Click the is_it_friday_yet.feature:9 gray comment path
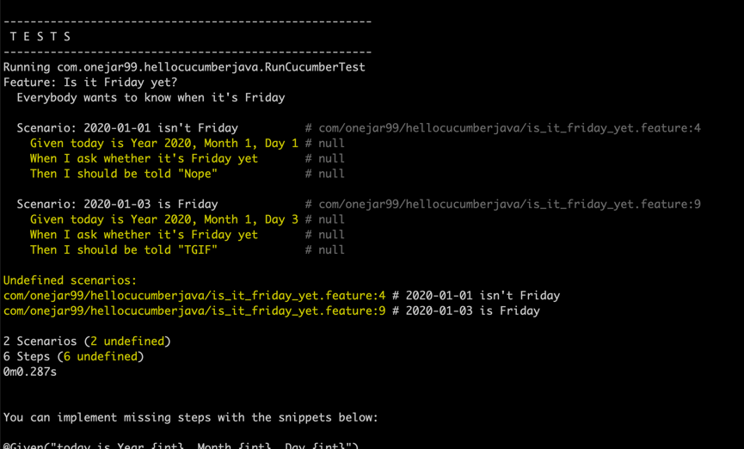The height and width of the screenshot is (449, 744). (509, 204)
